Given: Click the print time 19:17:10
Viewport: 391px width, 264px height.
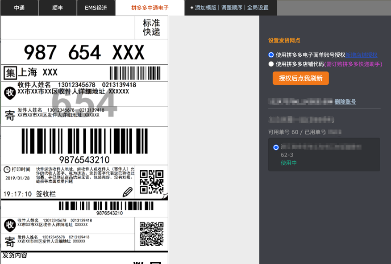Looking at the screenshot, I should click(17, 194).
